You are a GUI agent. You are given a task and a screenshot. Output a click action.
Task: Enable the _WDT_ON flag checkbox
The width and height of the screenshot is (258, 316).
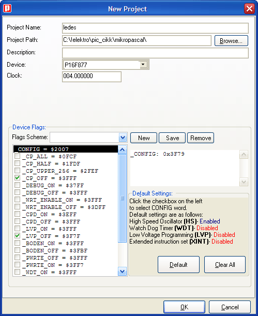(x=18, y=272)
